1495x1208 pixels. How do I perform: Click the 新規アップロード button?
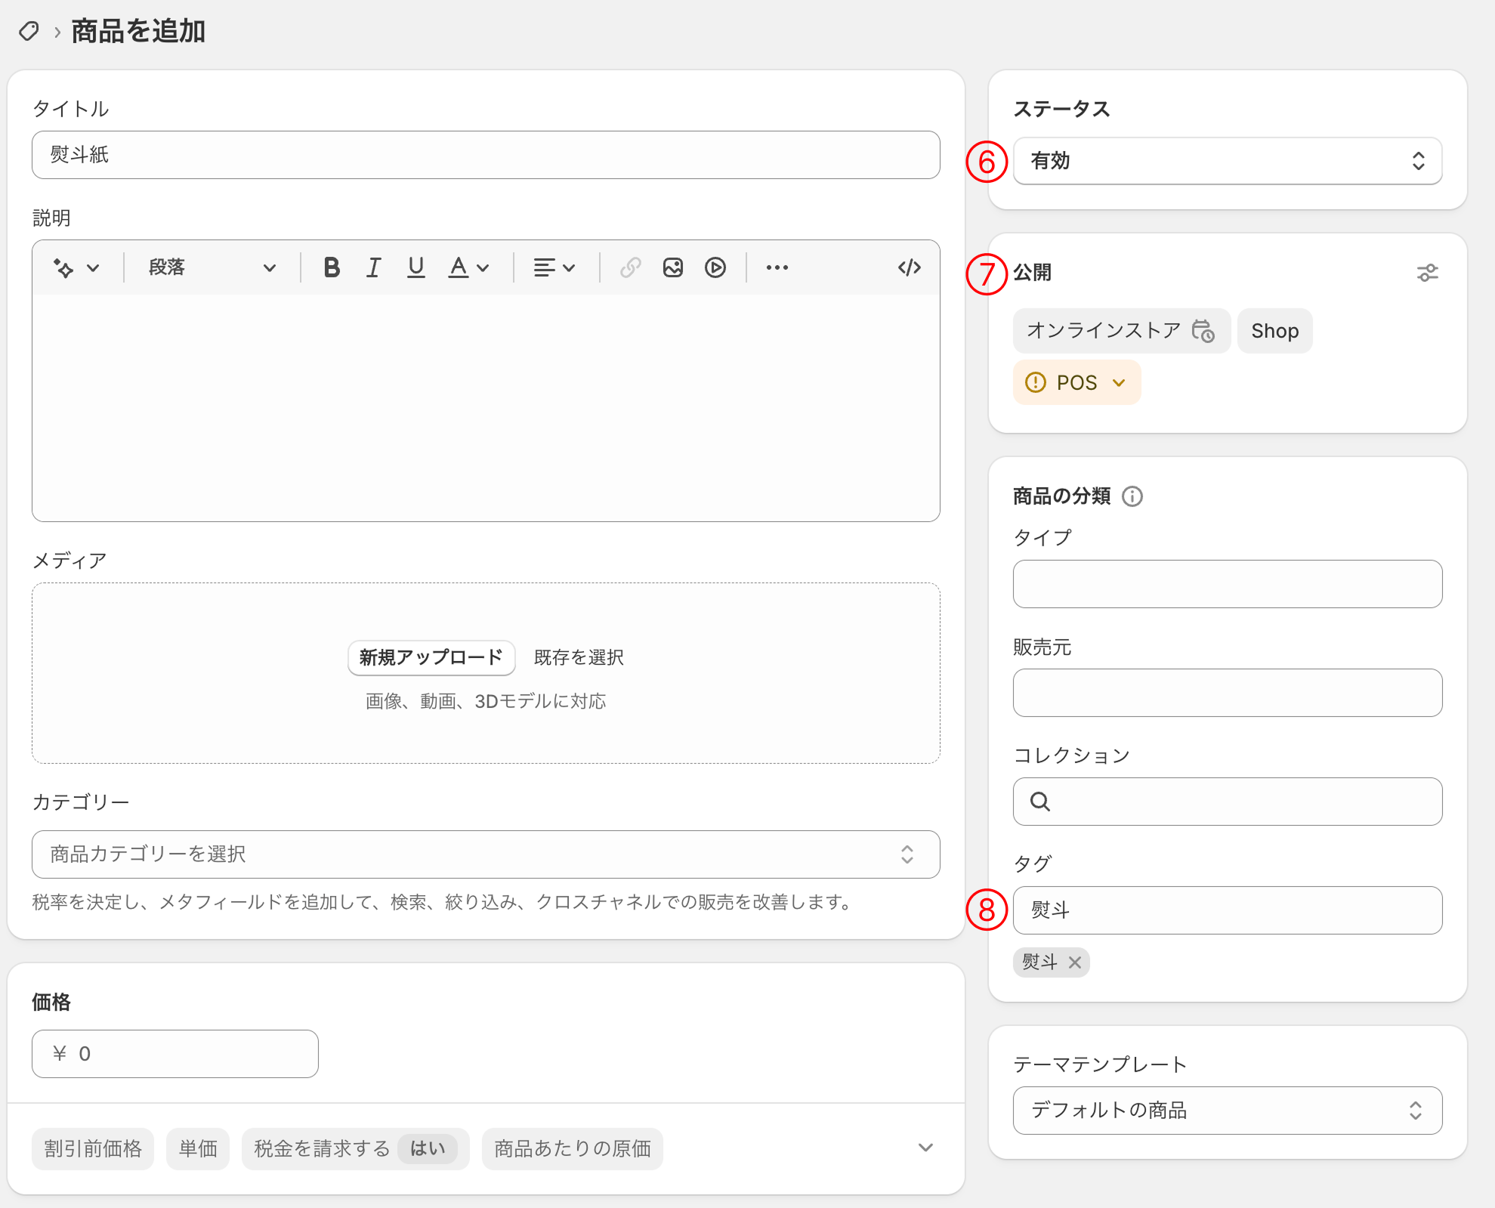point(431,657)
